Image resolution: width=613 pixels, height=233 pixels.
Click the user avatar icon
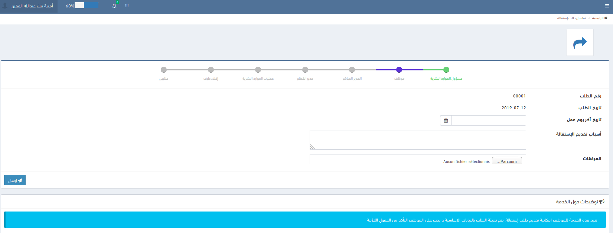pos(5,6)
